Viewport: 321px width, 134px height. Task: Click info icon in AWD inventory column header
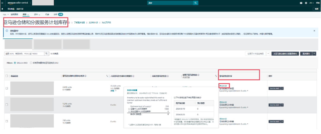coord(85,76)
